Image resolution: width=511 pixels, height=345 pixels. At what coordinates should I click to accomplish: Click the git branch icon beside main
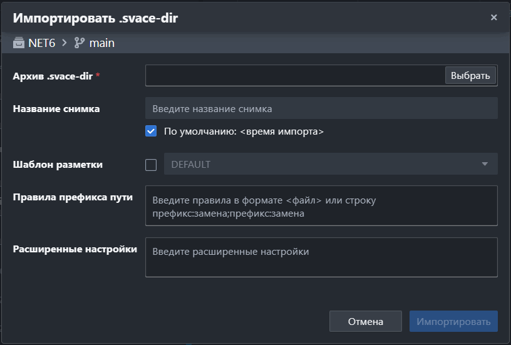(79, 43)
